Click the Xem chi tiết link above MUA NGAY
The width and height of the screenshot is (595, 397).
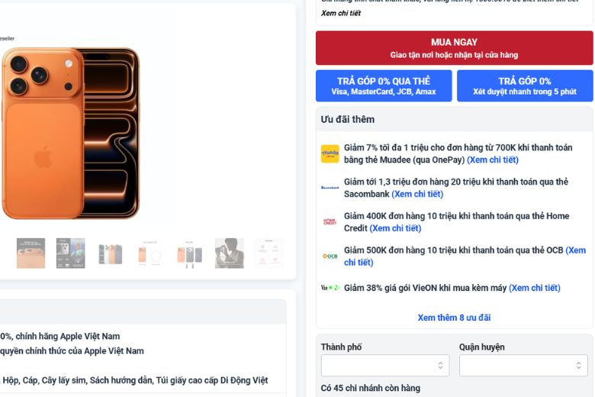[x=341, y=13]
